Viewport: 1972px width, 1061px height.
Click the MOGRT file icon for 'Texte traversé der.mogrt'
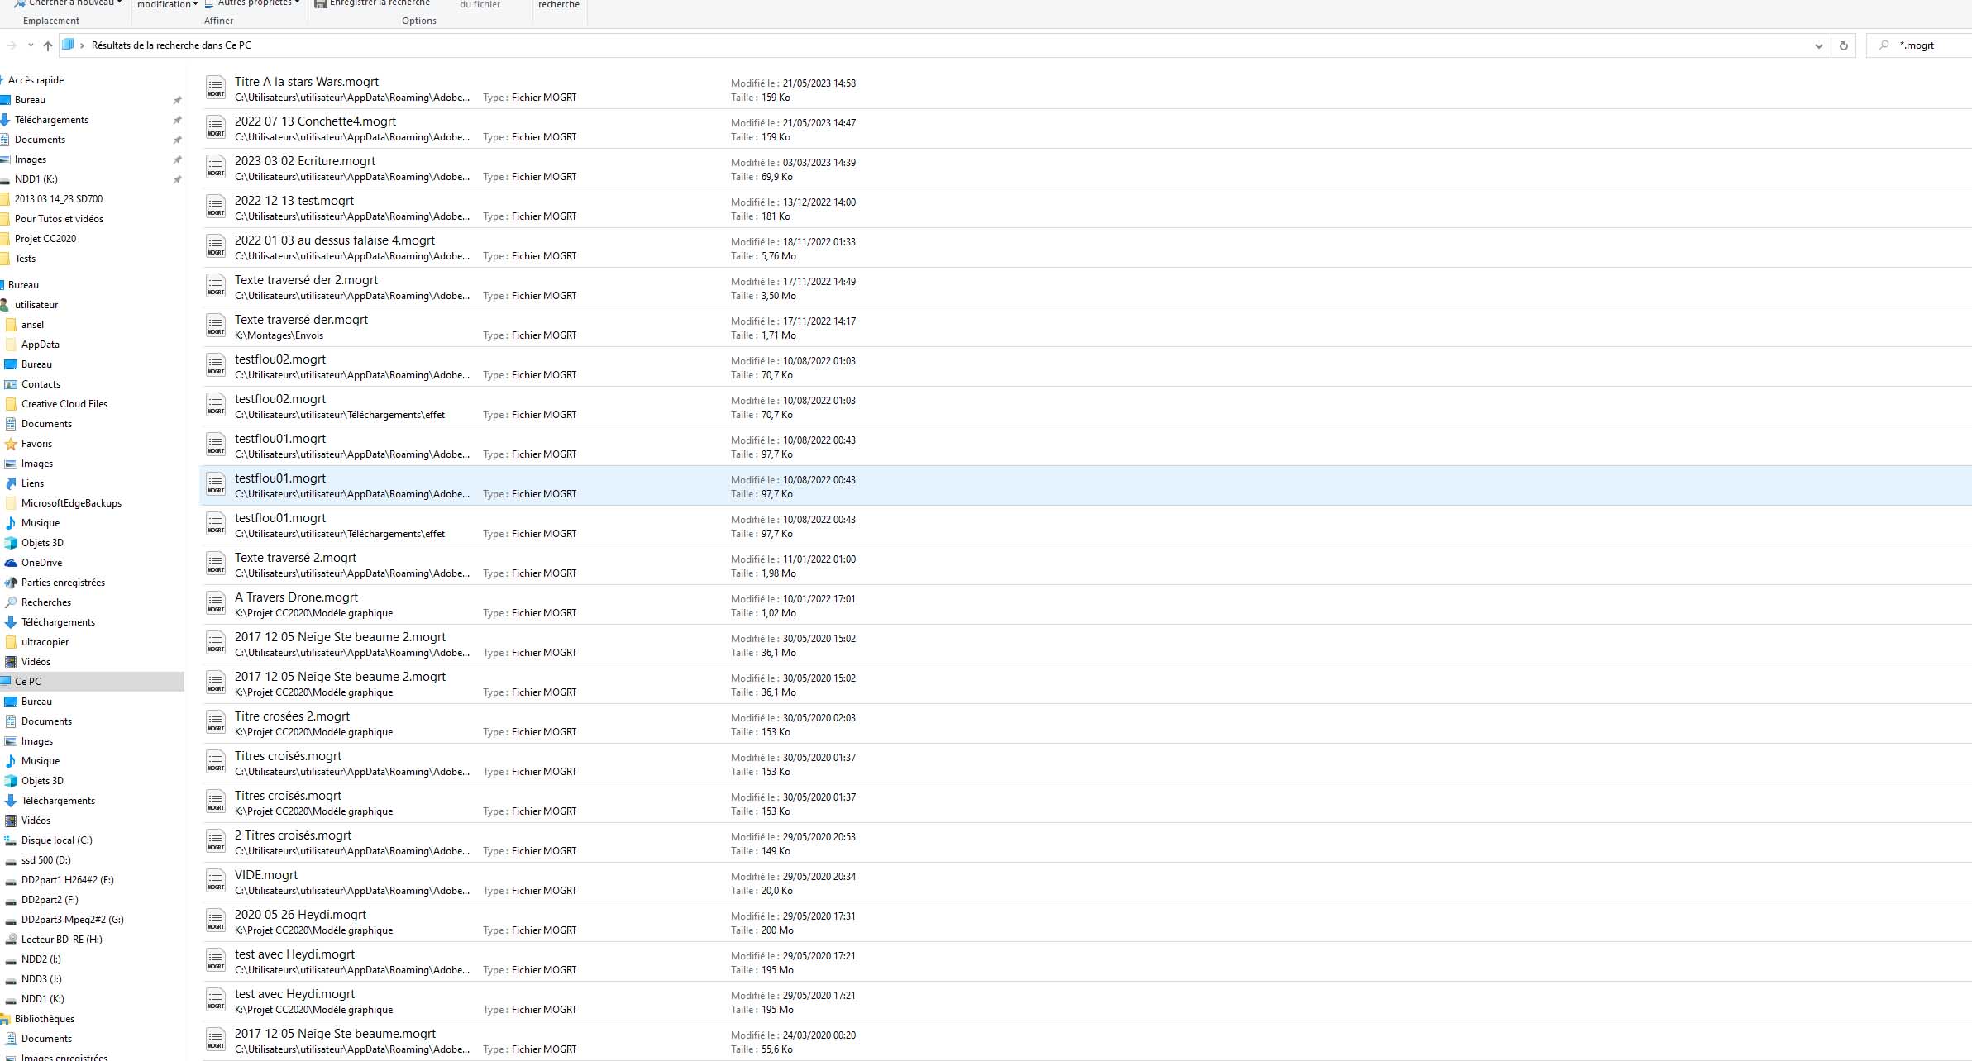213,326
